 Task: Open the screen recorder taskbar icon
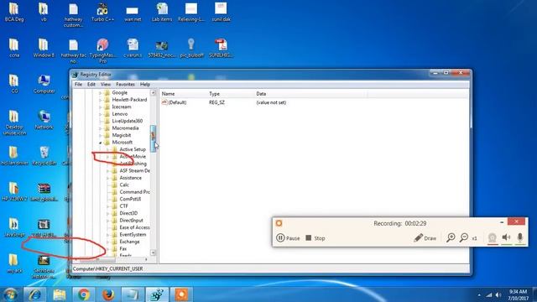pyautogui.click(x=181, y=294)
